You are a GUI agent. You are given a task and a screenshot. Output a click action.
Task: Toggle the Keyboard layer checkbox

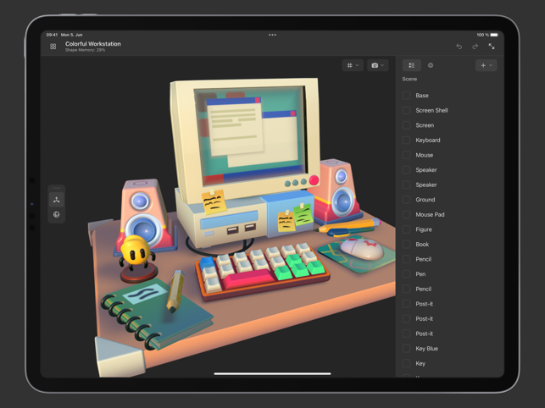point(407,141)
